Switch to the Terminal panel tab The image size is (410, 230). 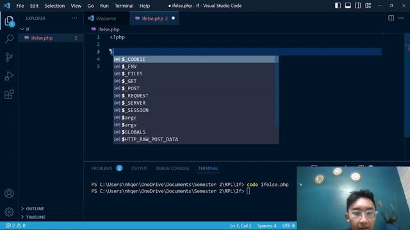pyautogui.click(x=208, y=169)
